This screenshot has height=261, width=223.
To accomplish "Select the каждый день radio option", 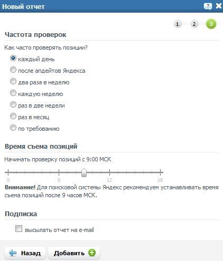I will tap(13, 58).
